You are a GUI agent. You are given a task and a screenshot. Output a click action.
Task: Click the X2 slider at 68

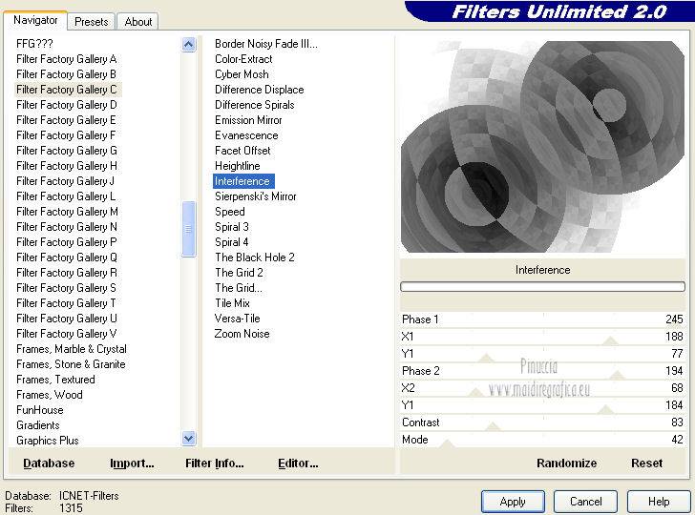pyautogui.click(x=542, y=388)
